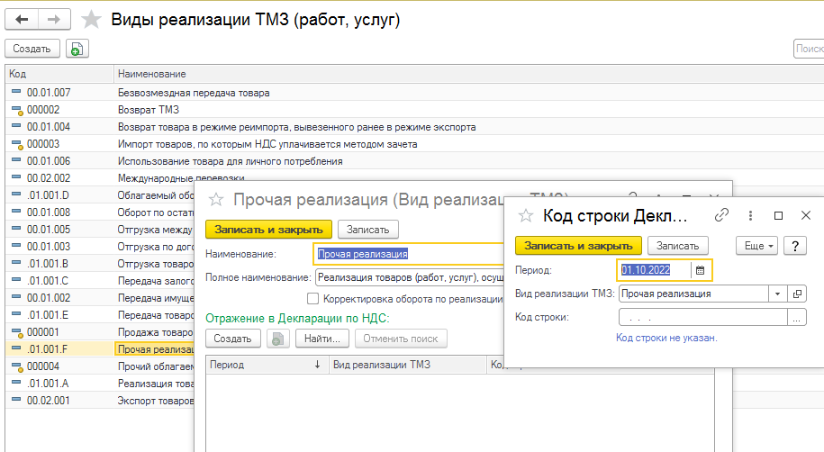824x452 pixels.
Task: Select row with code .01.001.C
Action: point(100,281)
